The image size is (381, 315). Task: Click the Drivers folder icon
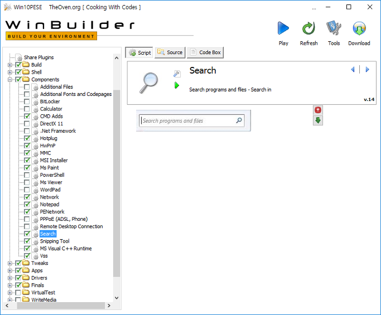tap(26, 277)
